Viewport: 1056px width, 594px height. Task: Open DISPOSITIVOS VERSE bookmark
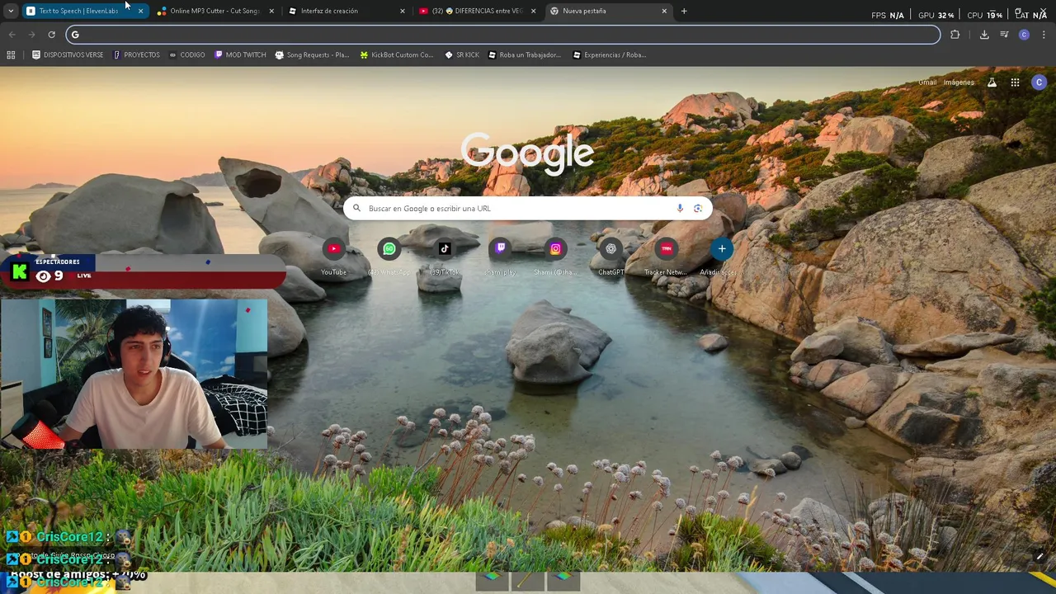click(x=68, y=55)
